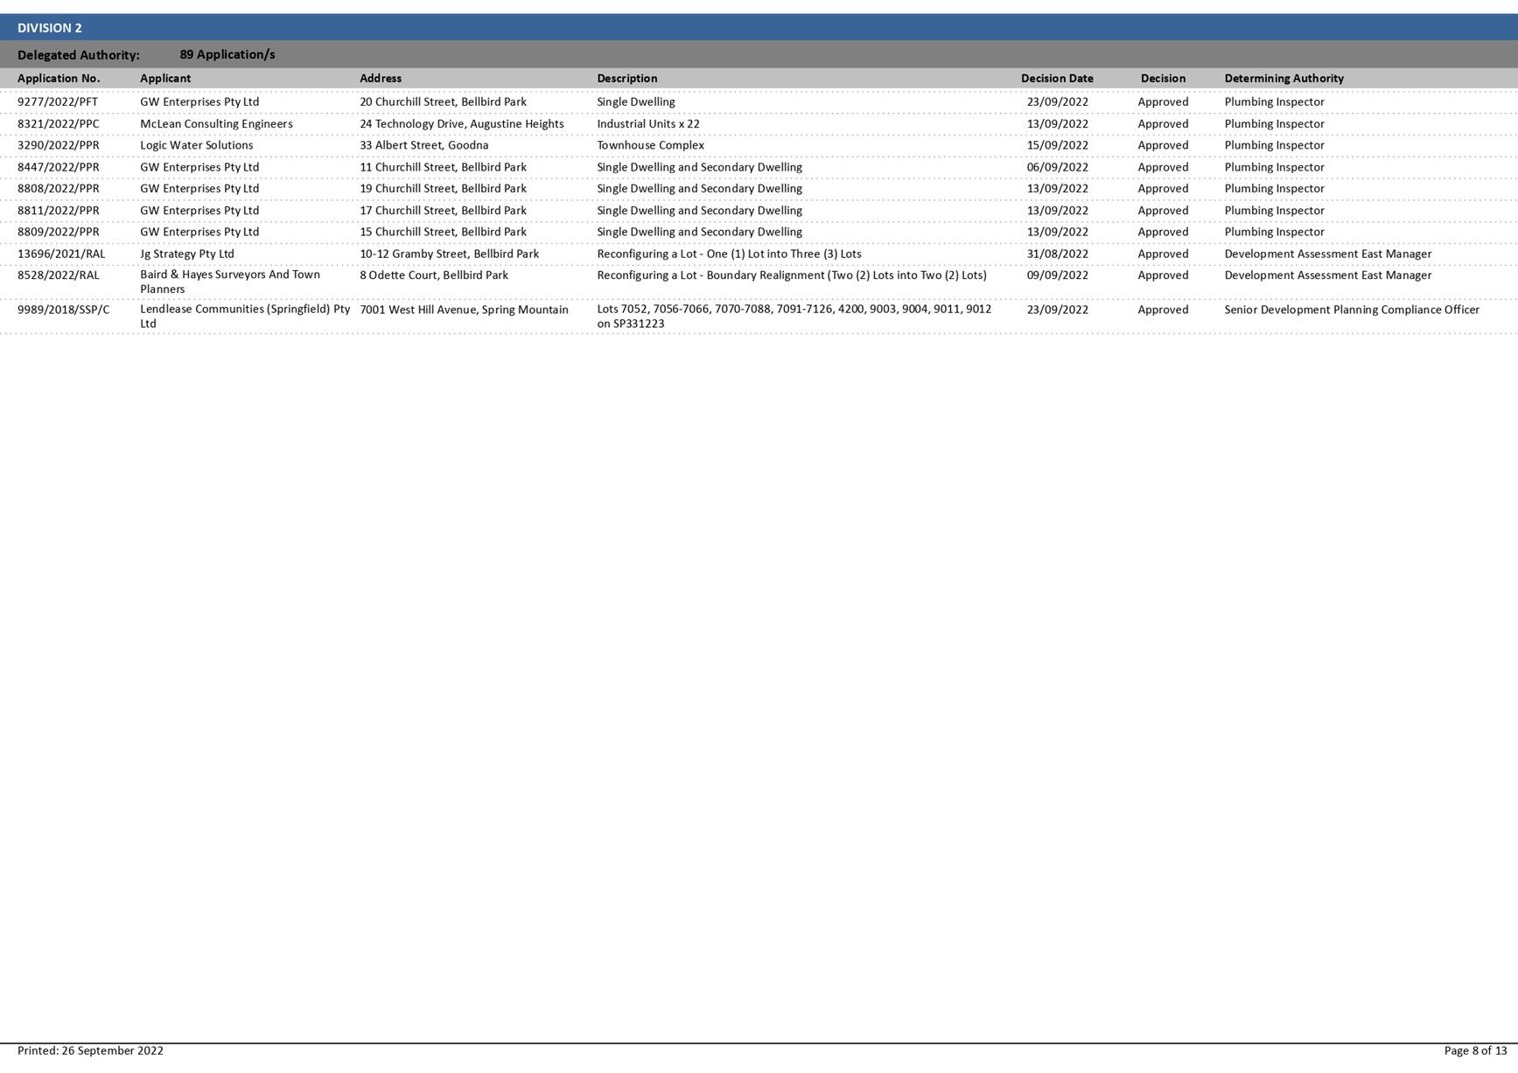
Task: Click address 8 Odette Court, Bellbird Park
Action: (x=434, y=275)
